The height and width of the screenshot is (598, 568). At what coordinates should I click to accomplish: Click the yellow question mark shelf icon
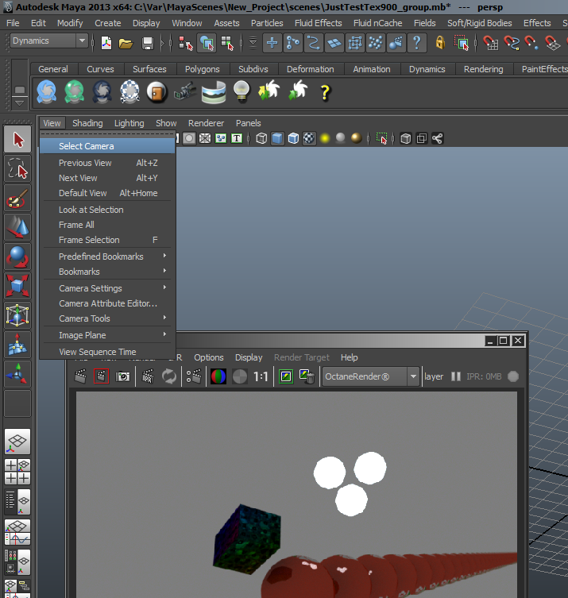pyautogui.click(x=325, y=92)
